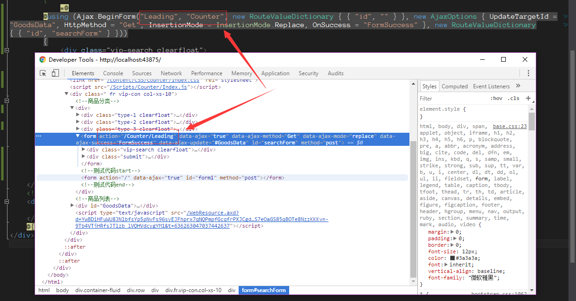Viewport: 576px width, 301px height.
Task: Expand the padding shorthand property triangle
Action: (x=455, y=238)
